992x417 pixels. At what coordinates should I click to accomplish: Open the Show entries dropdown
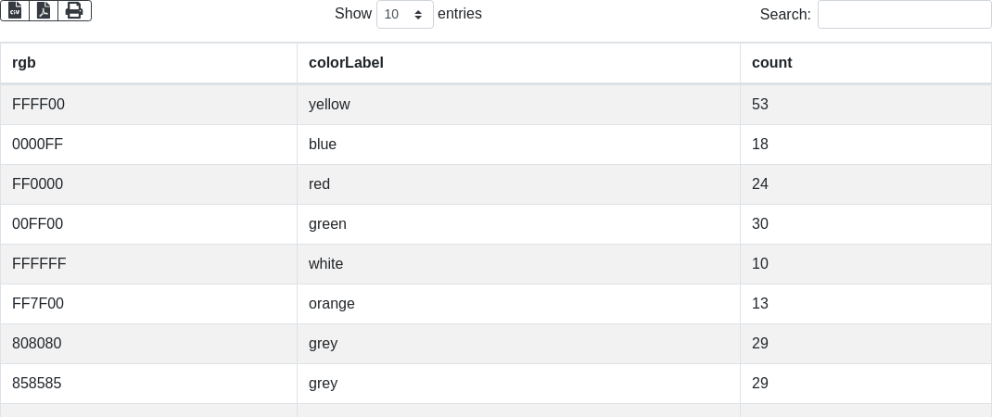[404, 14]
